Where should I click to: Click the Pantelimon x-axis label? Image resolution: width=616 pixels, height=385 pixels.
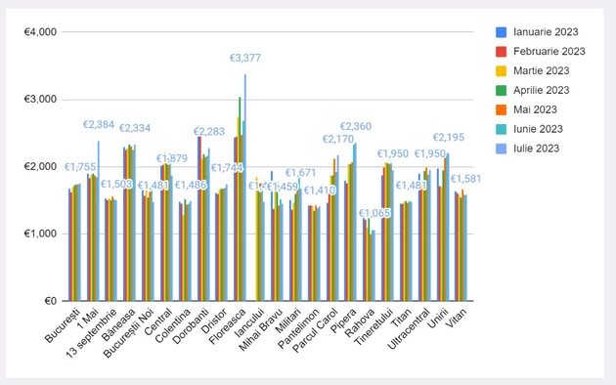(x=298, y=329)
